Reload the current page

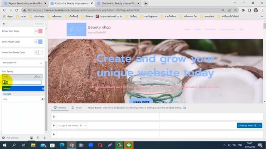[x=17, y=10]
